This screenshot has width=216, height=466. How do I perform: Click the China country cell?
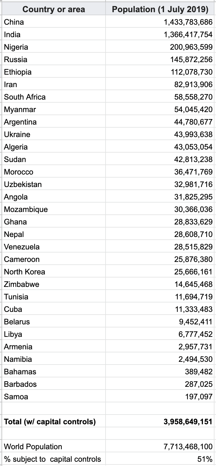54,22
